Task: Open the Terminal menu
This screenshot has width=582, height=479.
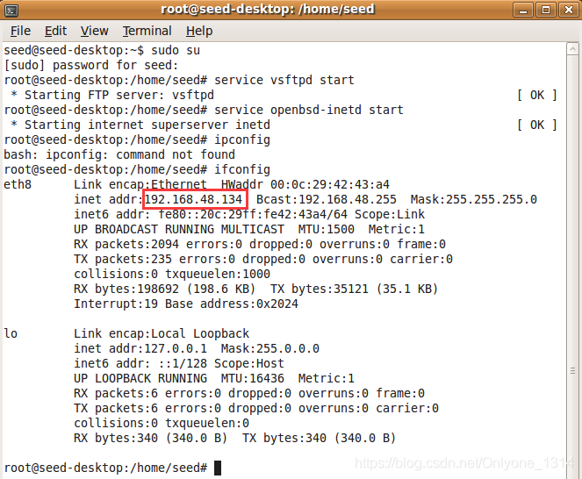Action: pyautogui.click(x=147, y=31)
